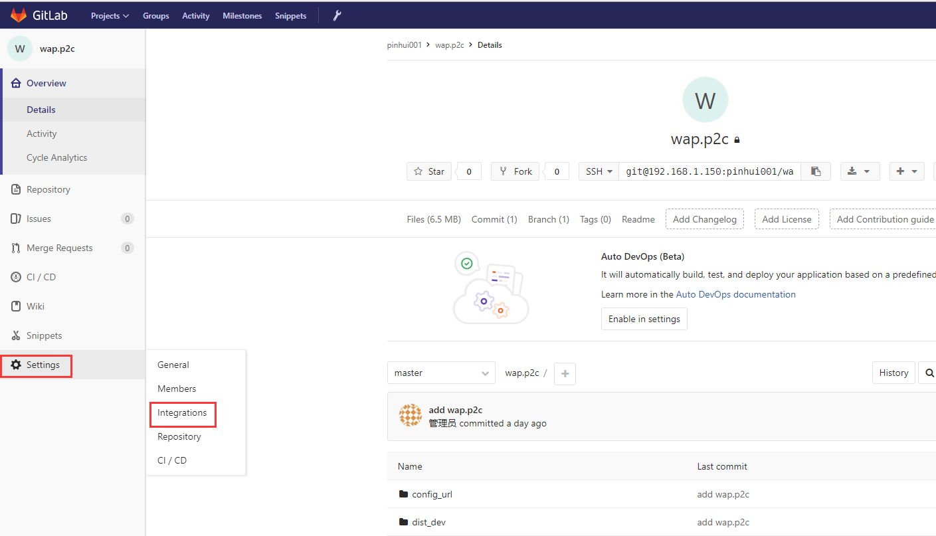The image size is (936, 536).
Task: Open Groups in the top navbar
Action: [156, 15]
